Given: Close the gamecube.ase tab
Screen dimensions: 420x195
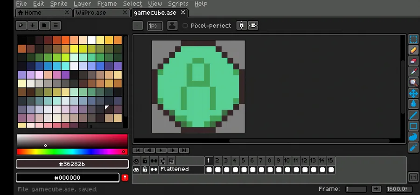Looking at the screenshot, I should pos(183,13).
